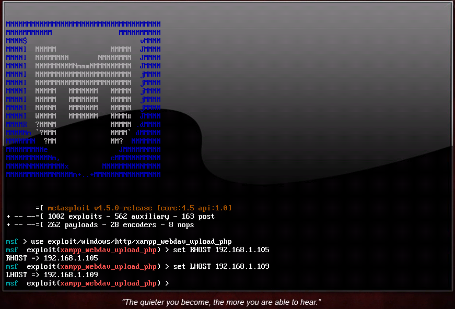
Task: Focus the empty msf prompt on the last line
Action: [x=87, y=283]
